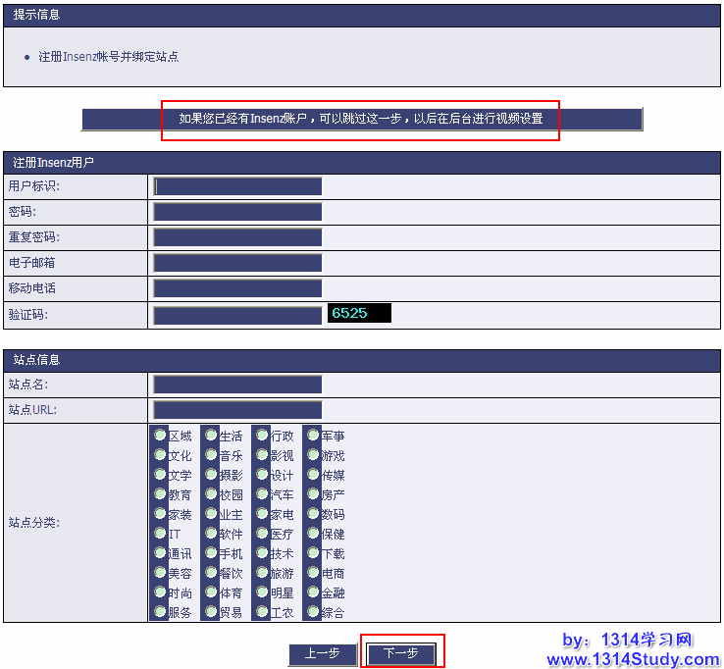Focus the 站点URL input field
This screenshot has width=724, height=669.
[x=237, y=410]
